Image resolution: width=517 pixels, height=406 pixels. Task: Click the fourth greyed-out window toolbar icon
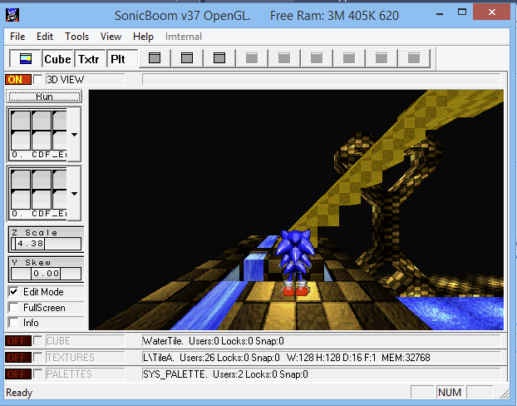point(349,58)
